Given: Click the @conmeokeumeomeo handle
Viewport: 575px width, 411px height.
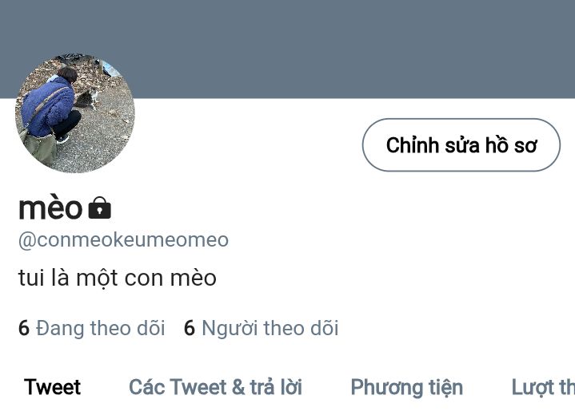Looking at the screenshot, I should tap(124, 240).
